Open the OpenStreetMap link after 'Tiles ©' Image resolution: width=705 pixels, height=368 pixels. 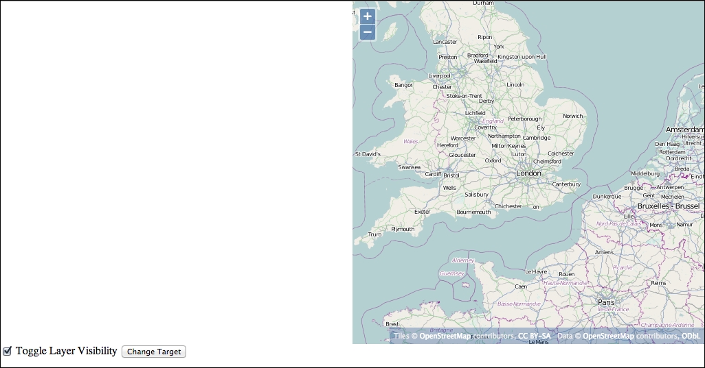pos(445,336)
